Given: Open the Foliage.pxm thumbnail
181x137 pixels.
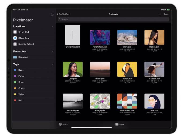Looking at the screenshot, I should [100, 101].
